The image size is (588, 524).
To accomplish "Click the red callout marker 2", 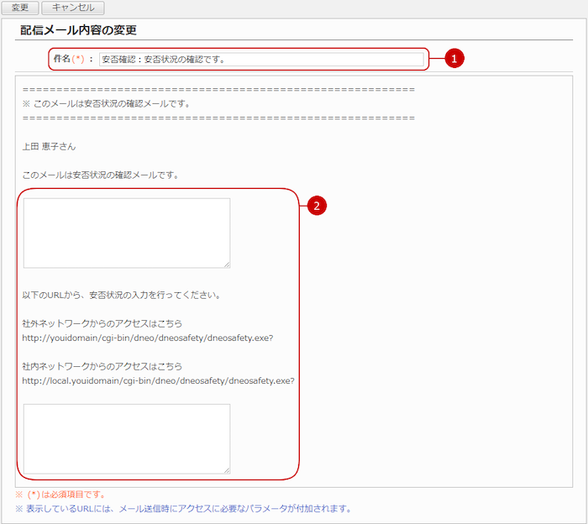I will (x=315, y=206).
